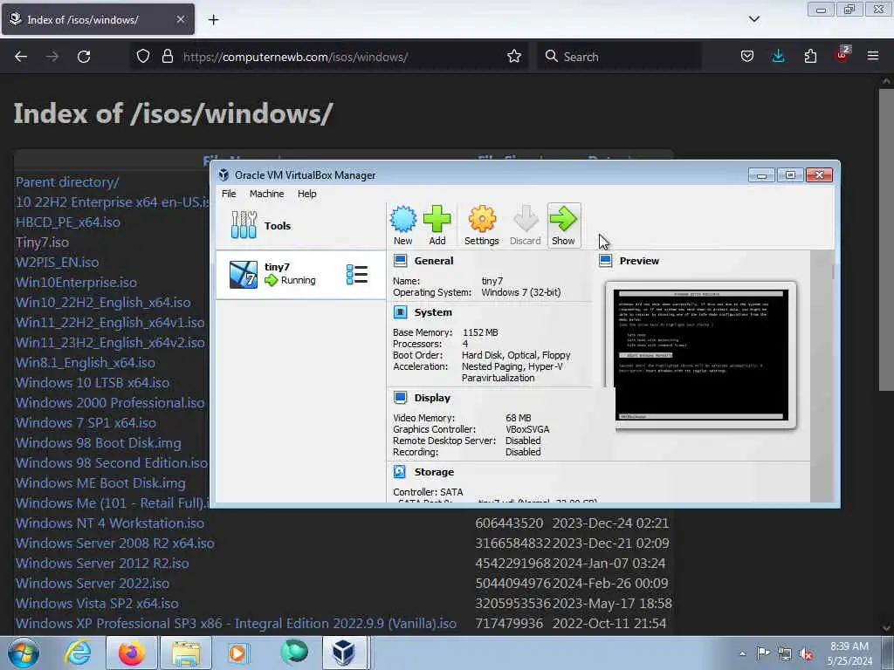Open the Firefox Extensions puzzle icon
The height and width of the screenshot is (670, 894).
[x=810, y=57]
